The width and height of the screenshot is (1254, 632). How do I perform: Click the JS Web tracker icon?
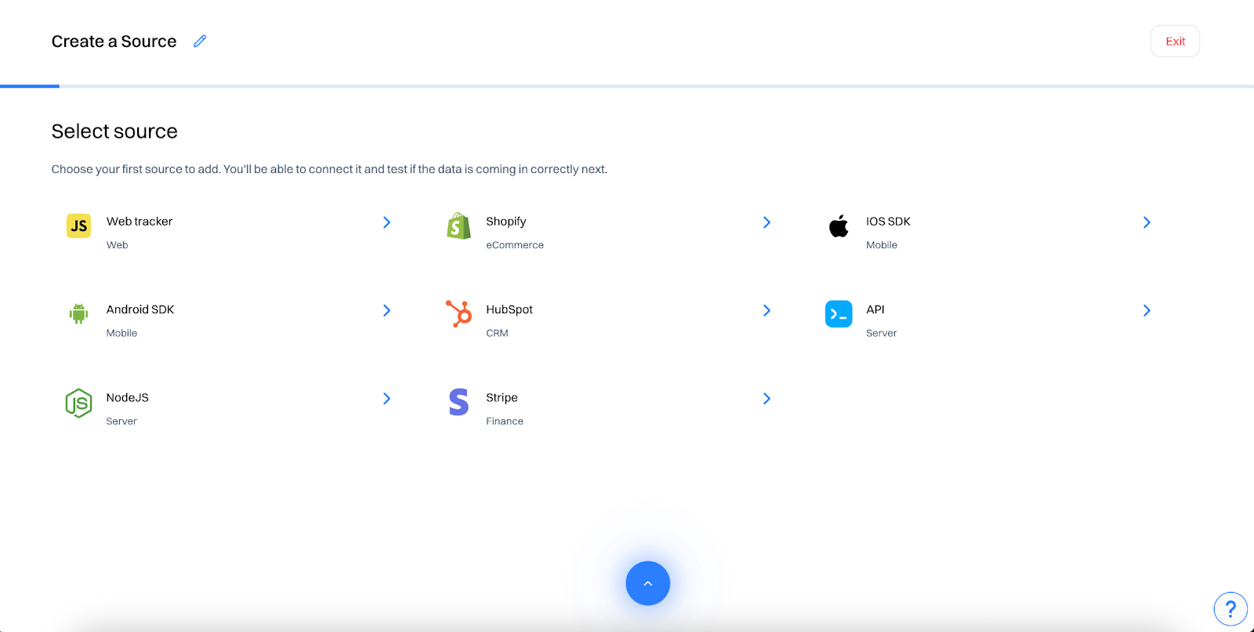78,226
